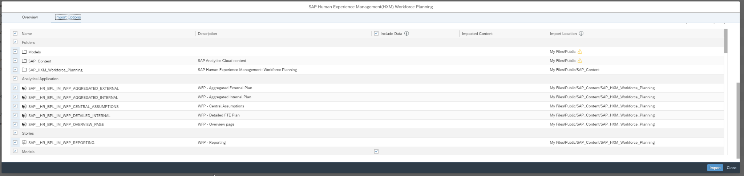Uncheck the WFP_DETAILED_INTERNAL row checkbox
Screen dimensions: 744x176
15,115
